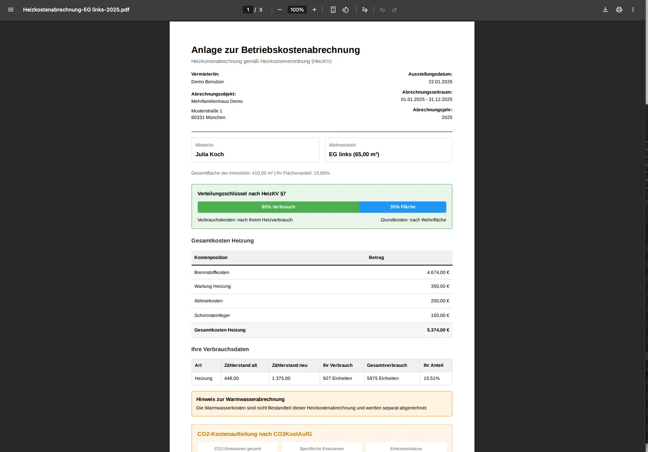Open the more actions three-dot menu

tap(633, 10)
